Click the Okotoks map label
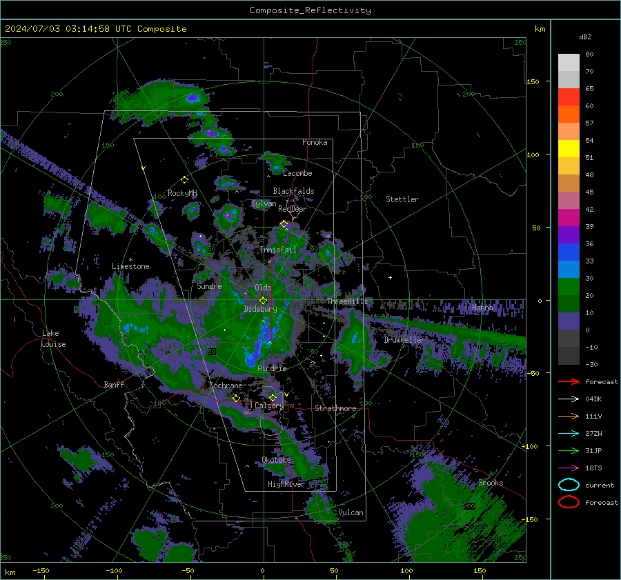 click(x=276, y=460)
